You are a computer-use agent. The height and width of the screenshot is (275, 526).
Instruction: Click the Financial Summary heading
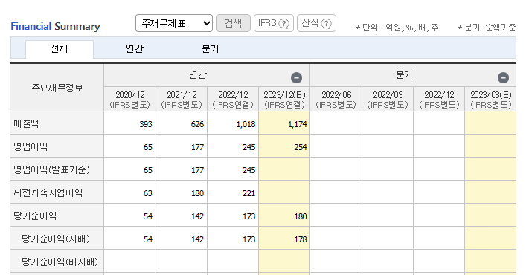55,26
